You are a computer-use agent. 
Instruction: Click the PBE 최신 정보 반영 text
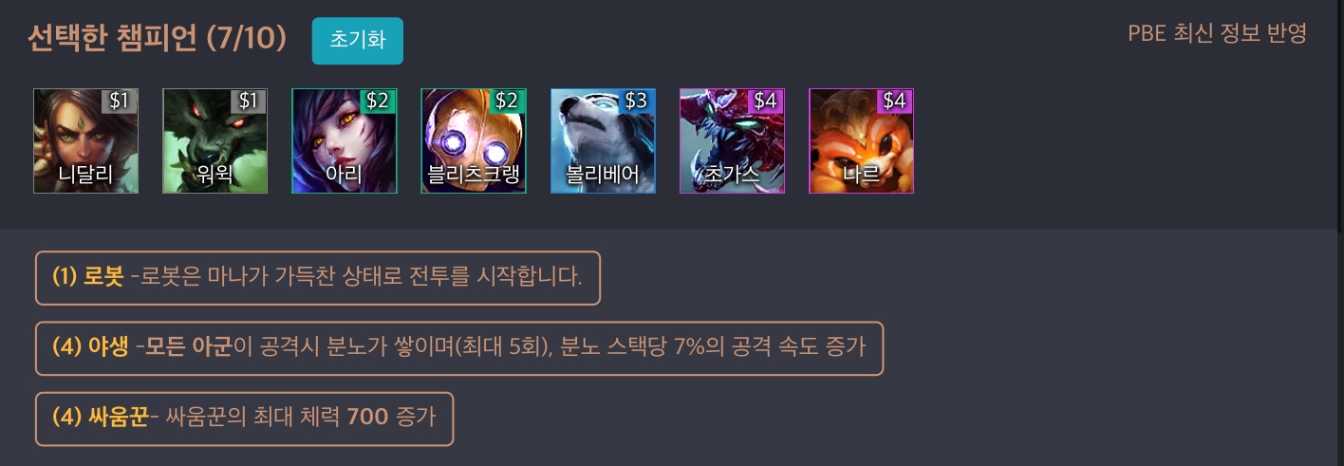point(1218,34)
